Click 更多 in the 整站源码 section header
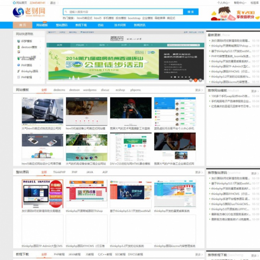The width and height of the screenshot is (260, 260). [199, 172]
